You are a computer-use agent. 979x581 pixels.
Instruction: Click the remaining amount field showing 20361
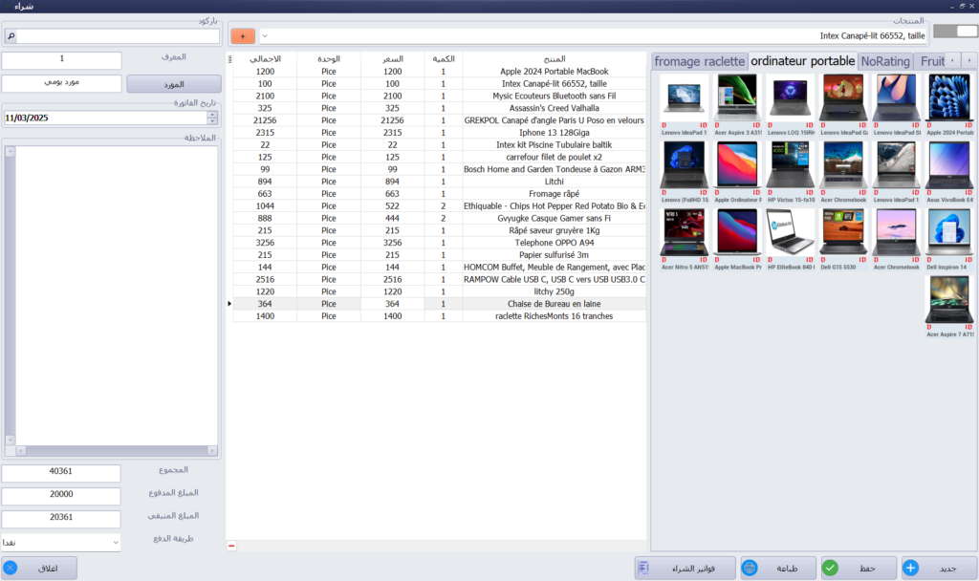[x=60, y=519]
